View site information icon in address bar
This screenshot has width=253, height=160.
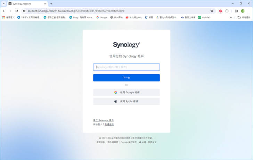tap(24, 11)
